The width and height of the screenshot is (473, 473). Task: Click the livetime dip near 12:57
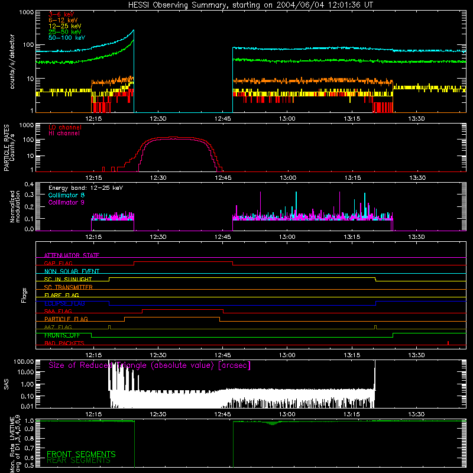pos(273,423)
